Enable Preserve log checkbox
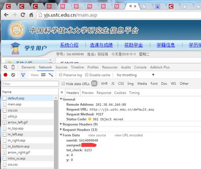Image resolution: width=201 pixels, height=169 pixels. [60, 74]
